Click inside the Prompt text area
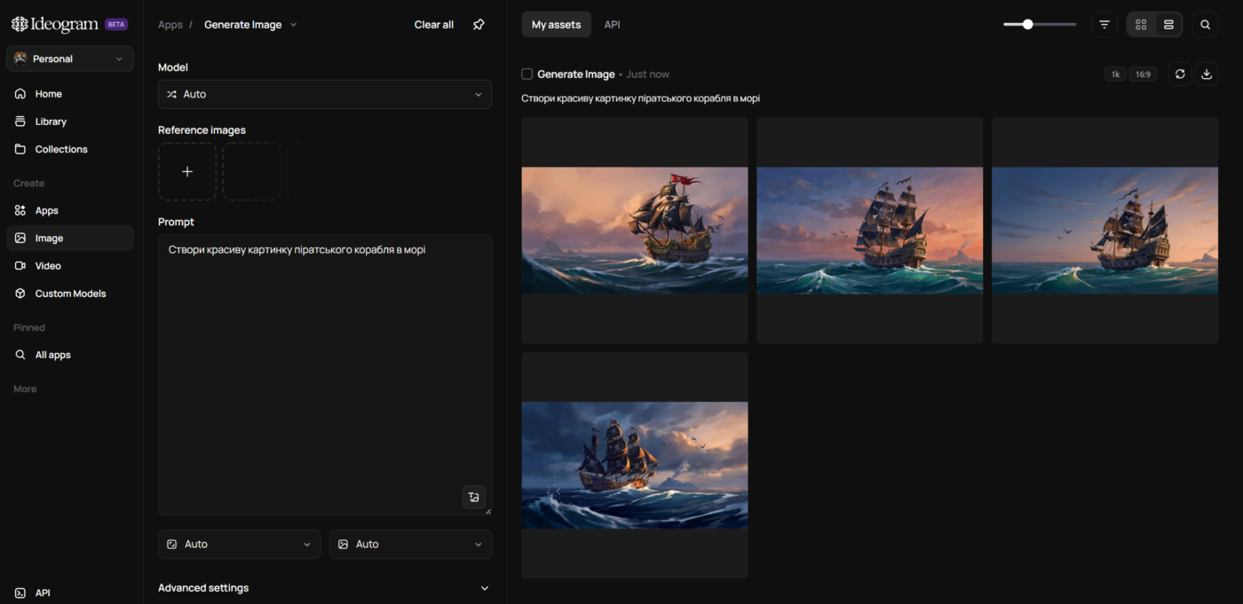The image size is (1243, 604). tap(325, 374)
